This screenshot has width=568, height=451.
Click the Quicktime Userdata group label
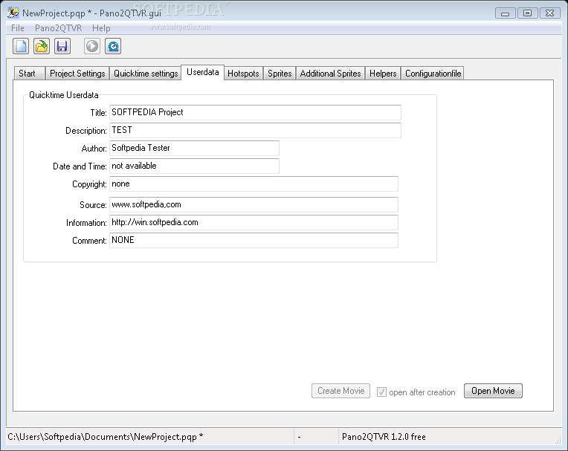point(64,95)
